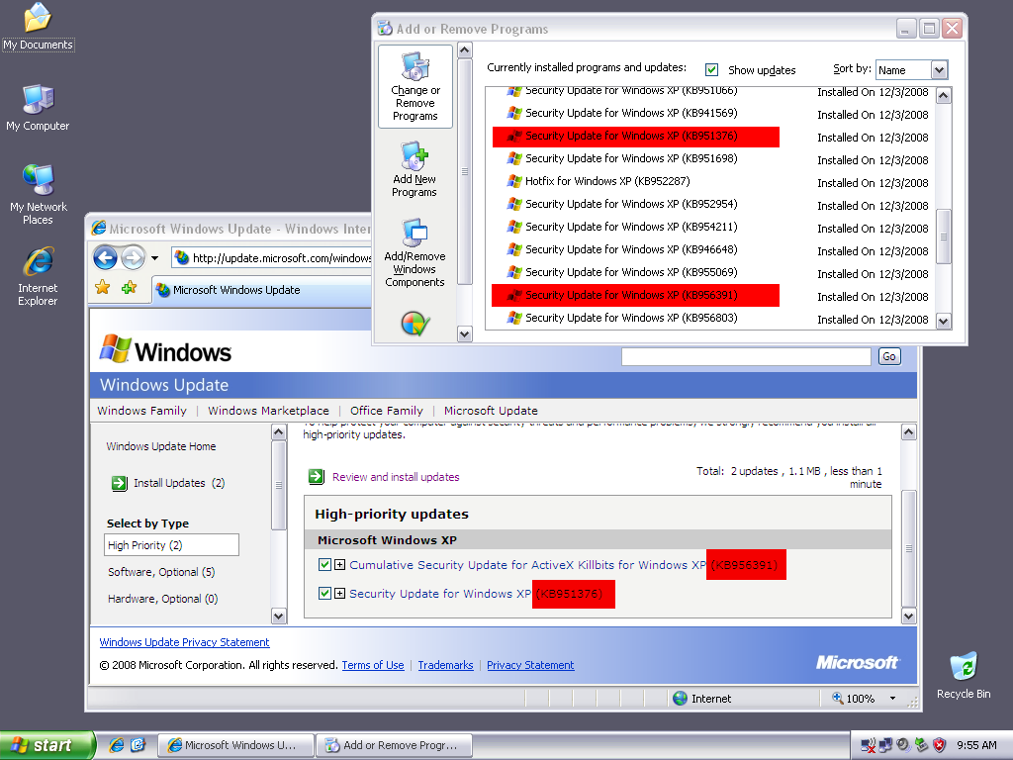1013x760 pixels.
Task: Open the Microsoft Update tab
Action: click(491, 411)
